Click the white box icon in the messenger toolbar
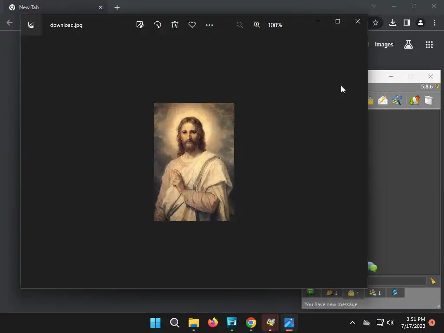 429,100
